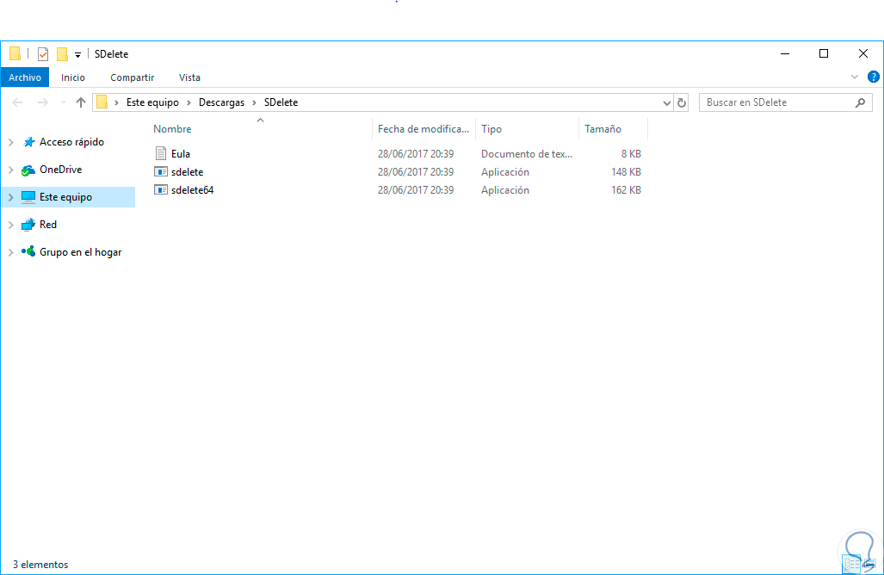Click the folder icon in address bar
The width and height of the screenshot is (884, 575).
point(102,102)
